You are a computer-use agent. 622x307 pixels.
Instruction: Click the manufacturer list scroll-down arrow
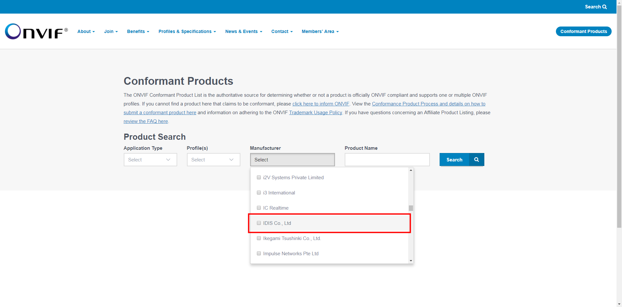tap(411, 261)
